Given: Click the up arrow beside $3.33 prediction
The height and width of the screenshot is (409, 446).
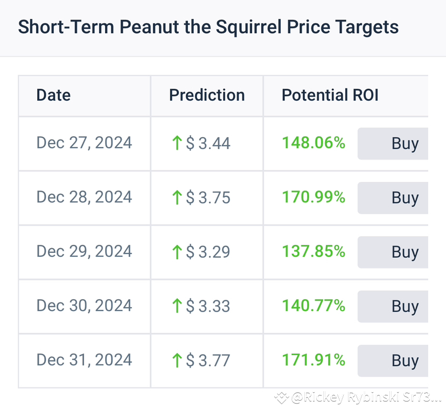Looking at the screenshot, I should point(176,306).
